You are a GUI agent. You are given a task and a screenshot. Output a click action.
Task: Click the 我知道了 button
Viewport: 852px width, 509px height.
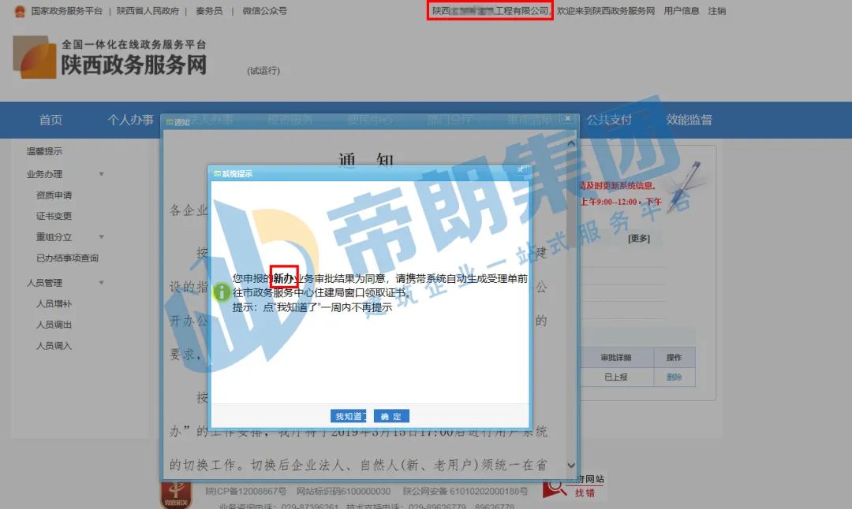click(349, 416)
